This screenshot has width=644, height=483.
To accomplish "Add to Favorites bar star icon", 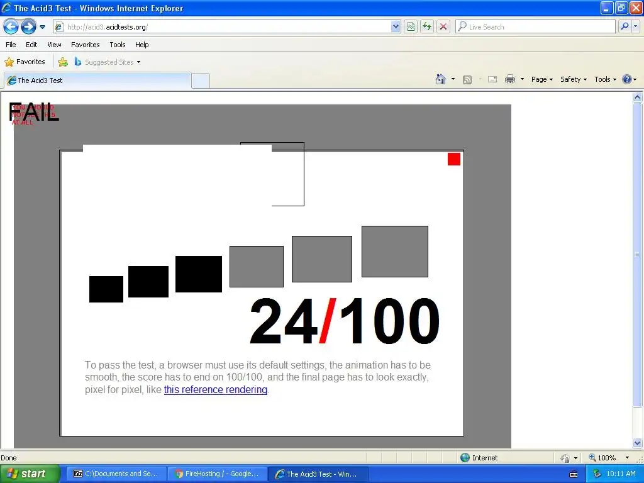I will 63,62.
